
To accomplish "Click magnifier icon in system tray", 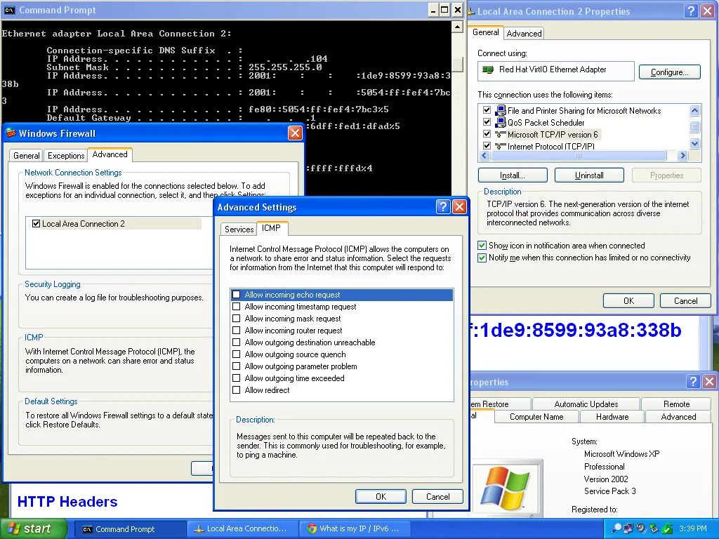I will [x=616, y=528].
